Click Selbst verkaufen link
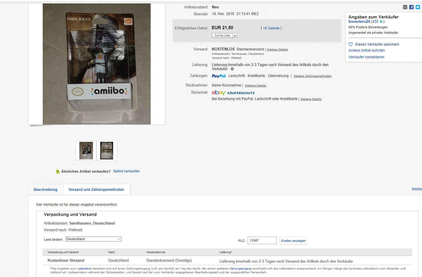The image size is (422, 277). pyautogui.click(x=126, y=171)
